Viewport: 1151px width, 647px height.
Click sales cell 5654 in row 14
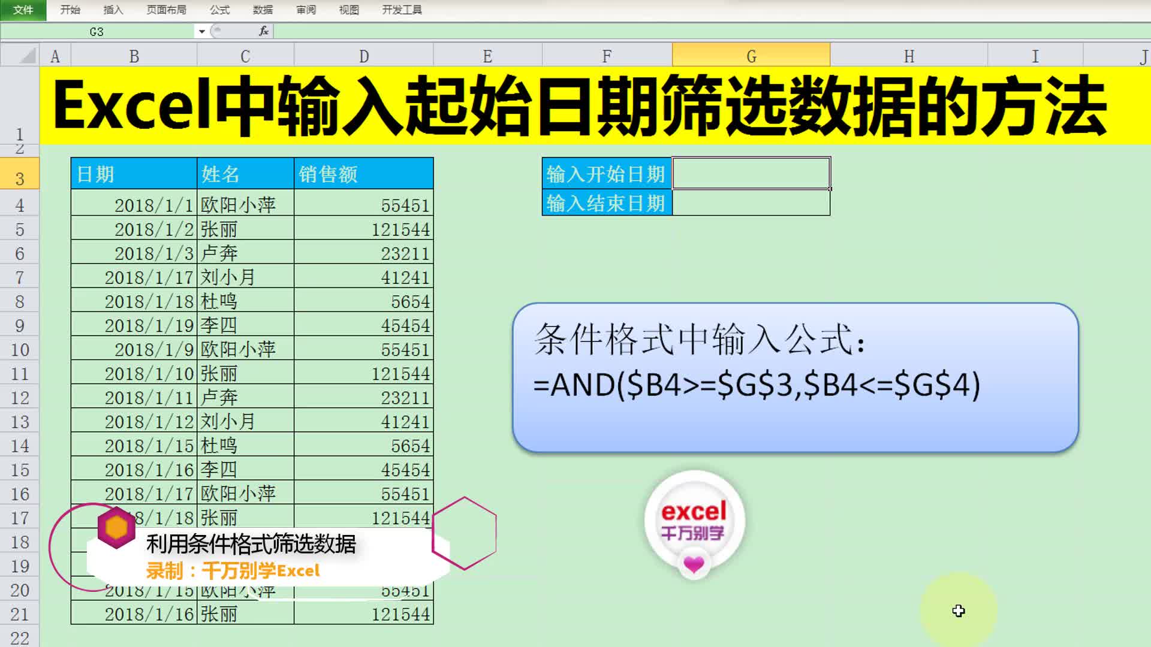[x=364, y=445]
